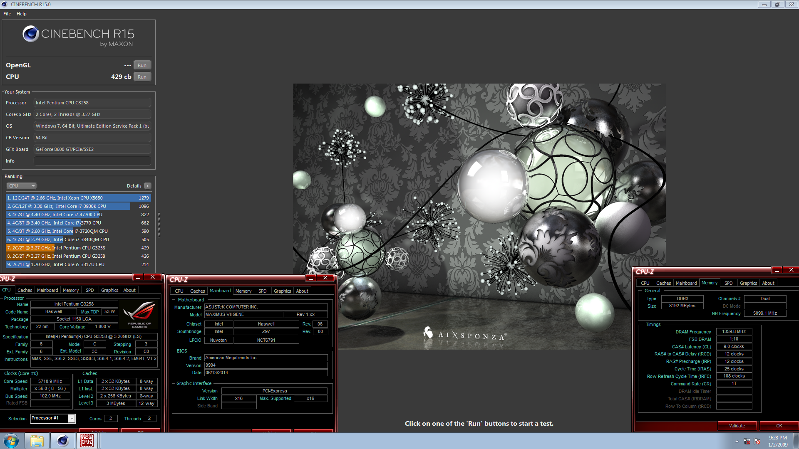
Task: Click Validate in right CPU-Z Memory window
Action: 737,426
